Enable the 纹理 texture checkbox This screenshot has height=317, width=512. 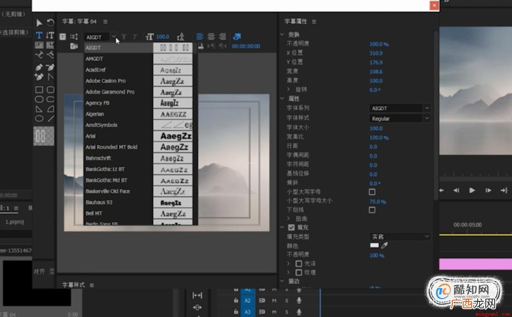pos(299,272)
